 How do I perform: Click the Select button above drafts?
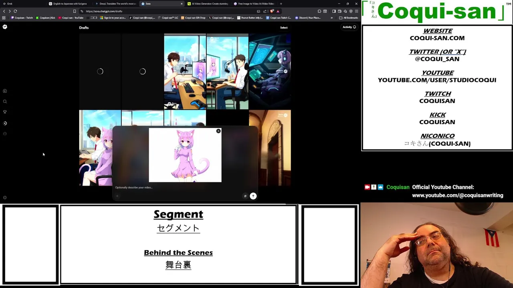pyautogui.click(x=284, y=28)
